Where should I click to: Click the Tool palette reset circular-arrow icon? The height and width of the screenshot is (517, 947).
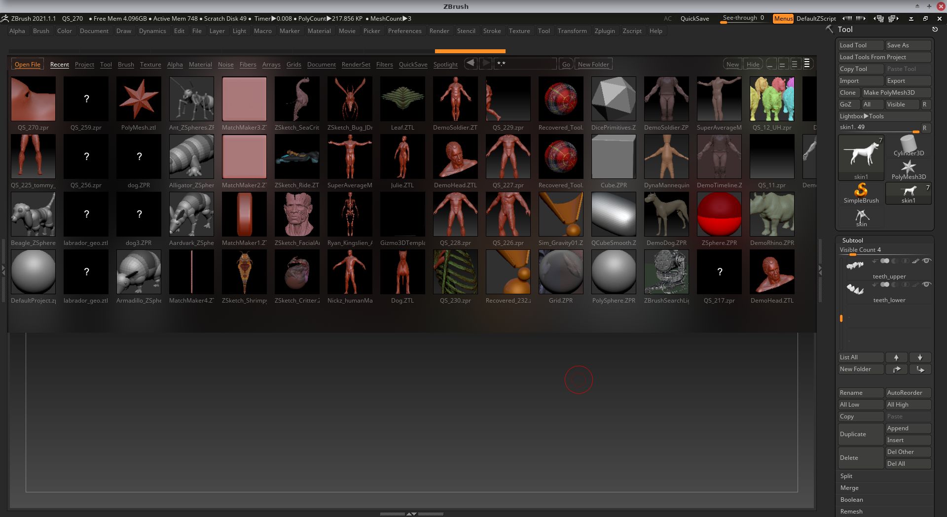(935, 30)
